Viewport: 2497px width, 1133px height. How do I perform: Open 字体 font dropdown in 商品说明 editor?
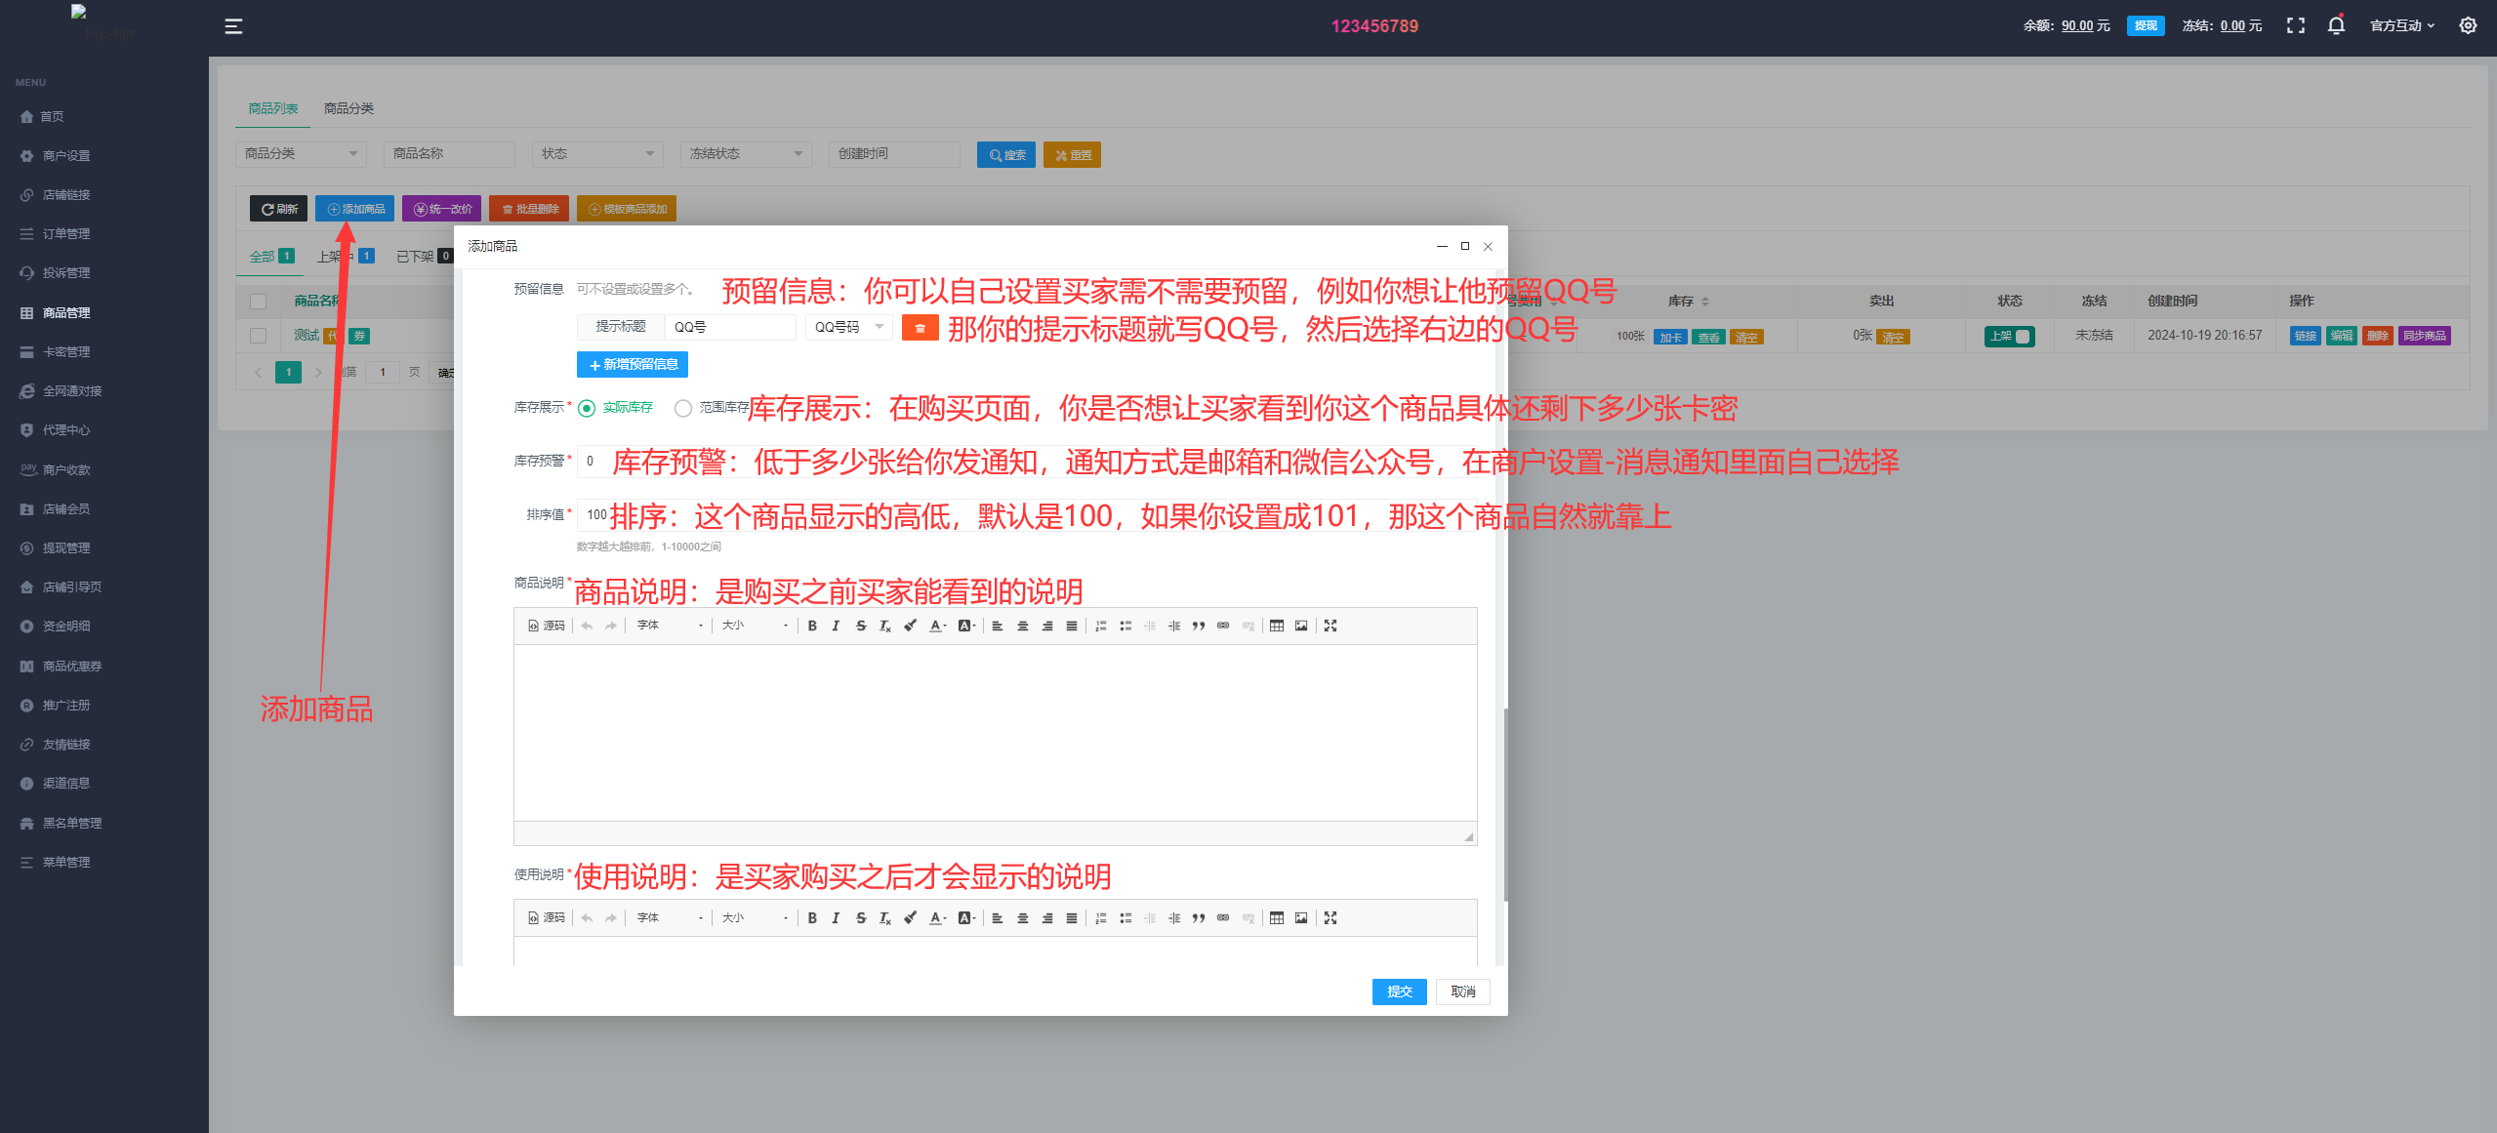(670, 626)
